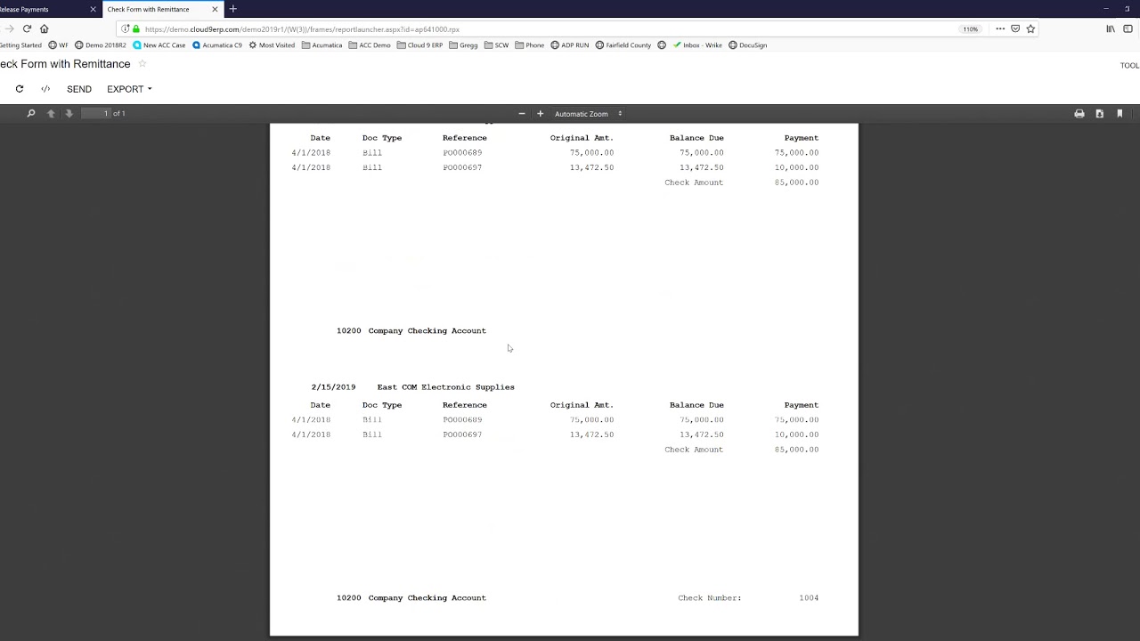The image size is (1140, 641).
Task: Close the Release Payments tab
Action: click(x=93, y=9)
